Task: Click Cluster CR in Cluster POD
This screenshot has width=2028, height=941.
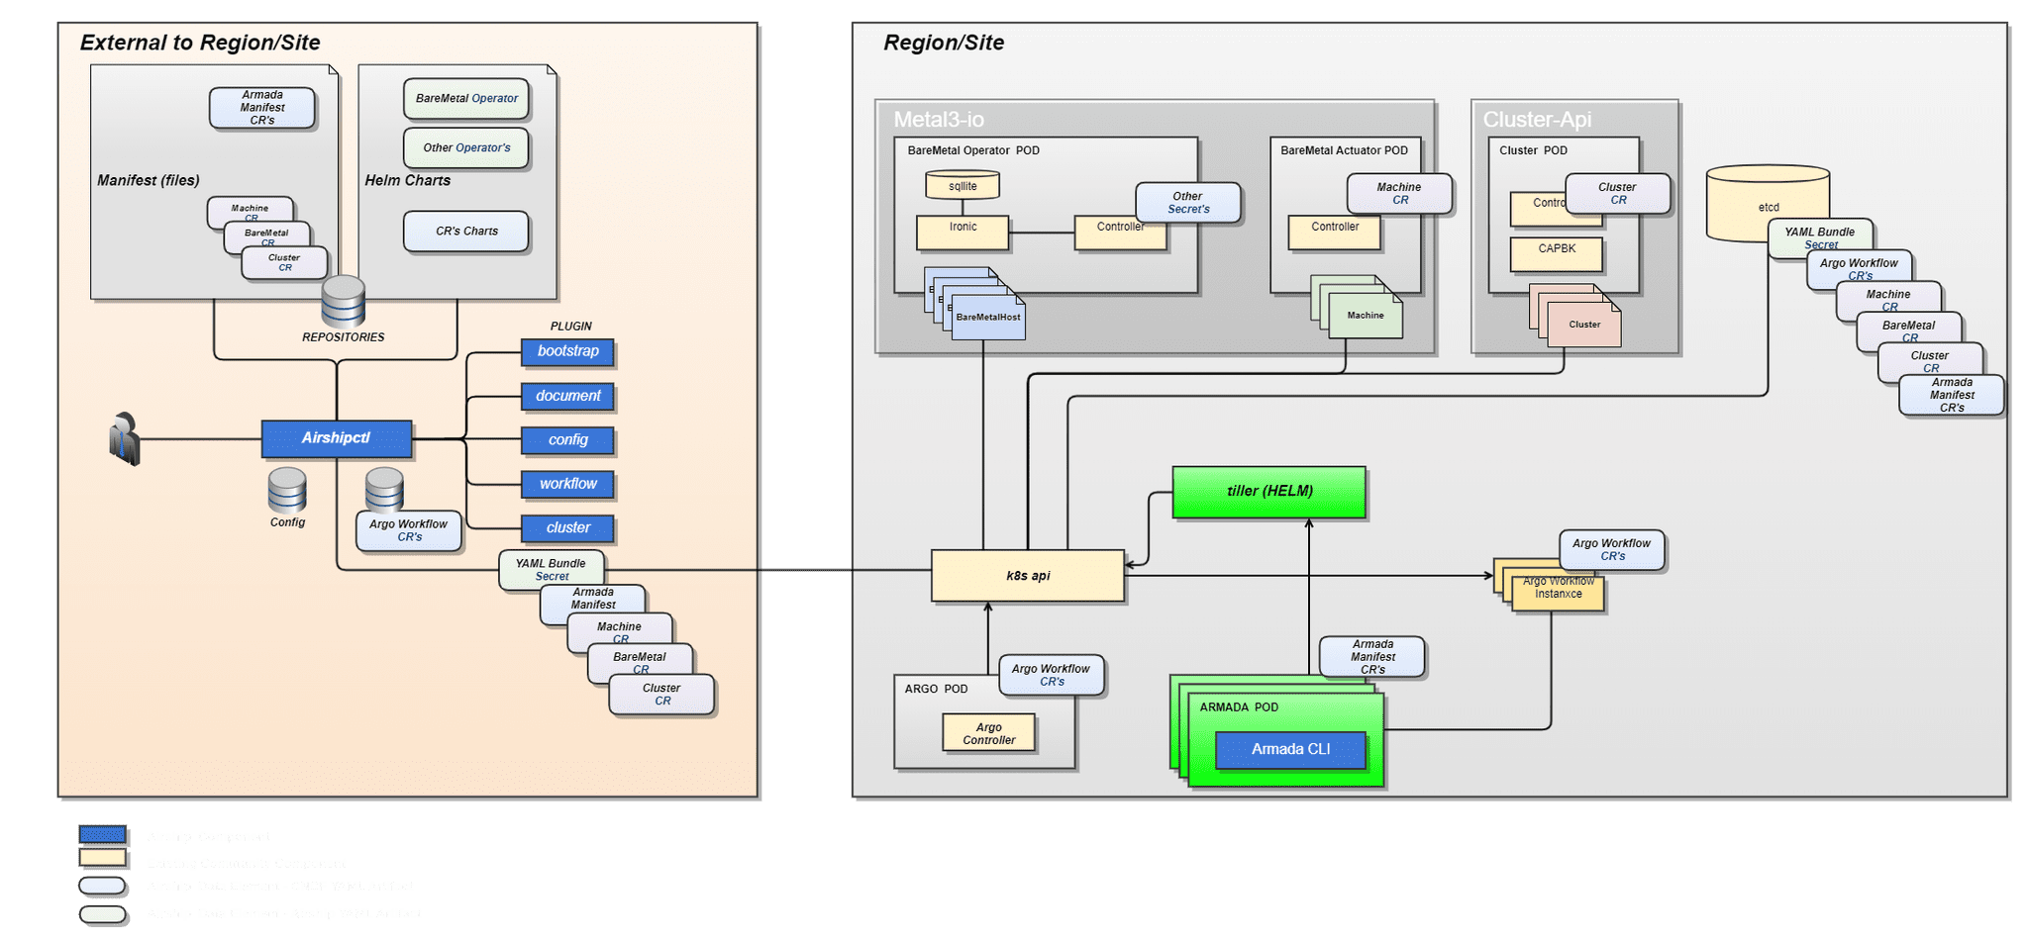Action: pos(1618,193)
